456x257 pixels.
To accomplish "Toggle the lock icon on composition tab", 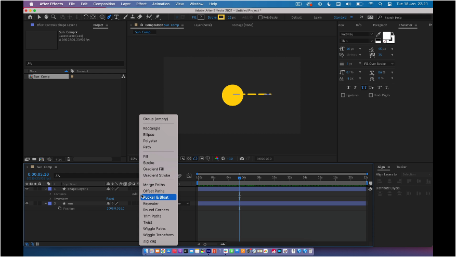I will [x=141, y=25].
